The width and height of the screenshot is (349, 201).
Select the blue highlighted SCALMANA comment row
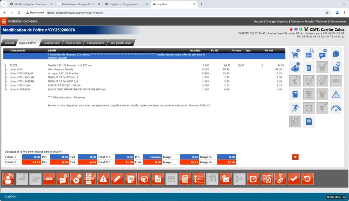(144, 56)
